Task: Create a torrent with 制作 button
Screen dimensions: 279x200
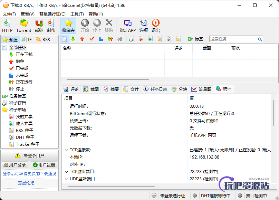Action: point(51,26)
